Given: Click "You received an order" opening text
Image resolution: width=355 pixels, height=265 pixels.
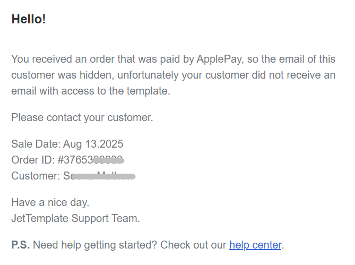Looking at the screenshot, I should tap(58, 59).
